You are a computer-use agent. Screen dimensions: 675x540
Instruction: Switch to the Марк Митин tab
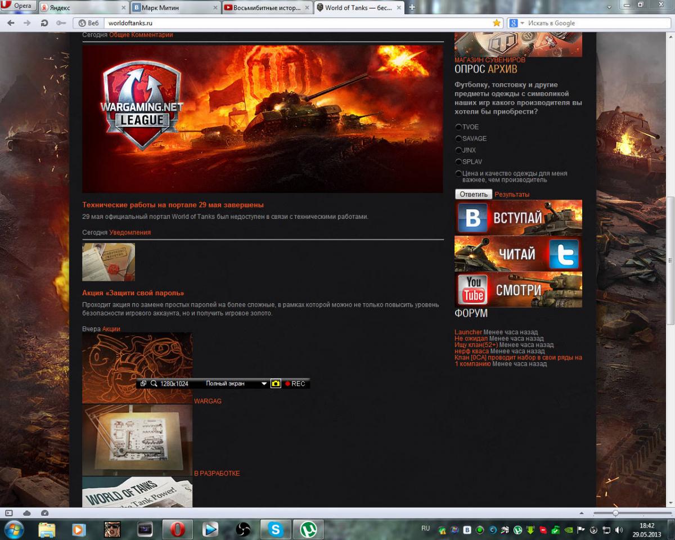[175, 8]
